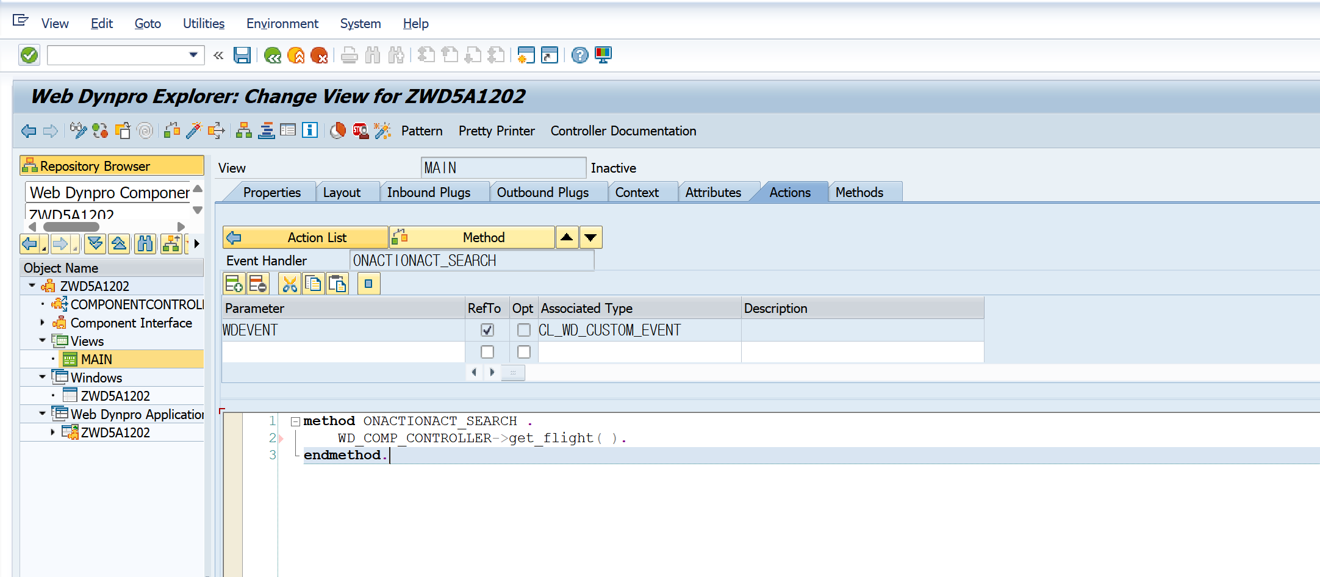Open the command field dropdown arrow
This screenshot has height=577, width=1320.
pos(193,55)
